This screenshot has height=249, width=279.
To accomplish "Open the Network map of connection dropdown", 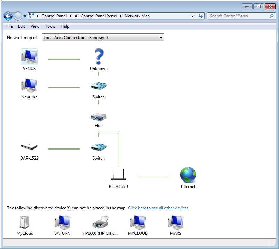I will (103, 38).
